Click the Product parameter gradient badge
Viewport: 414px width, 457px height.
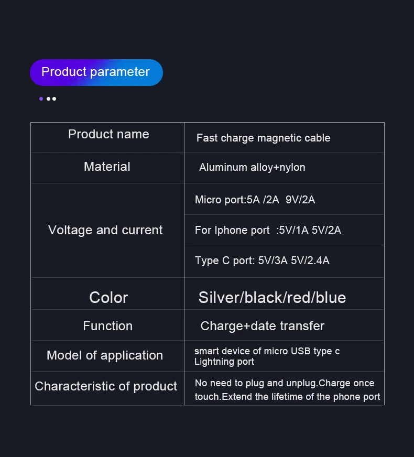coord(96,72)
